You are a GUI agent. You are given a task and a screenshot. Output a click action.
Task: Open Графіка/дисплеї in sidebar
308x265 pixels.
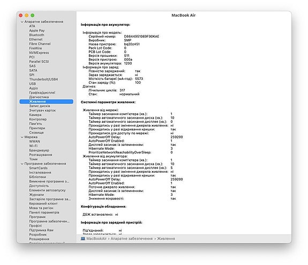42,92
